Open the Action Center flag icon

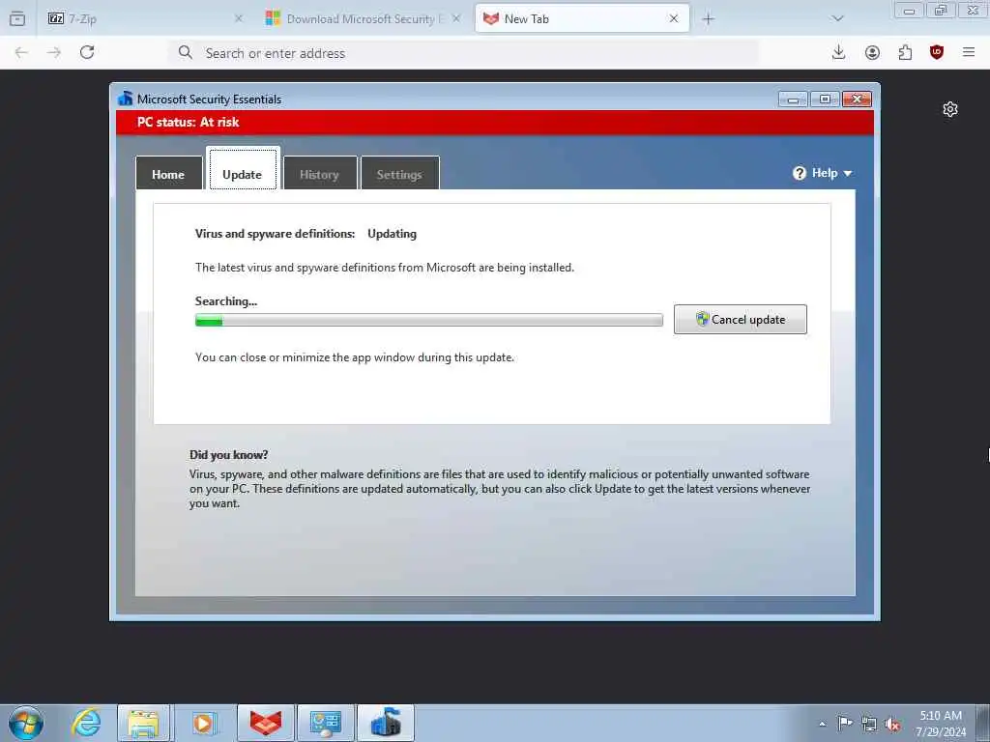[845, 724]
